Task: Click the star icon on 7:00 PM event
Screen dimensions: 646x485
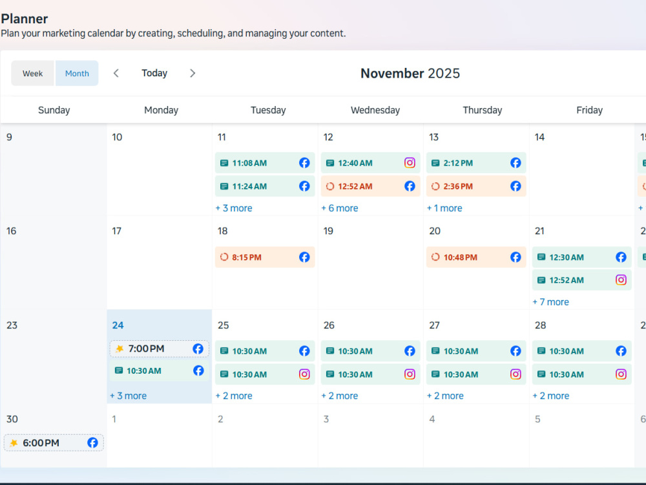Action: [120, 349]
